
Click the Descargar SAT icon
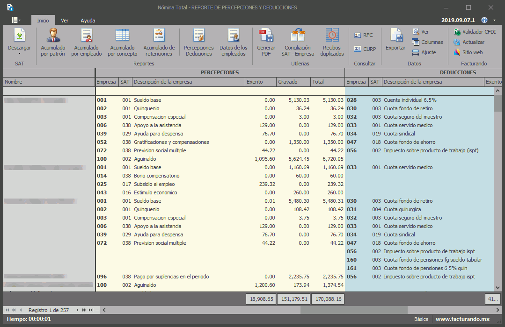[19, 36]
